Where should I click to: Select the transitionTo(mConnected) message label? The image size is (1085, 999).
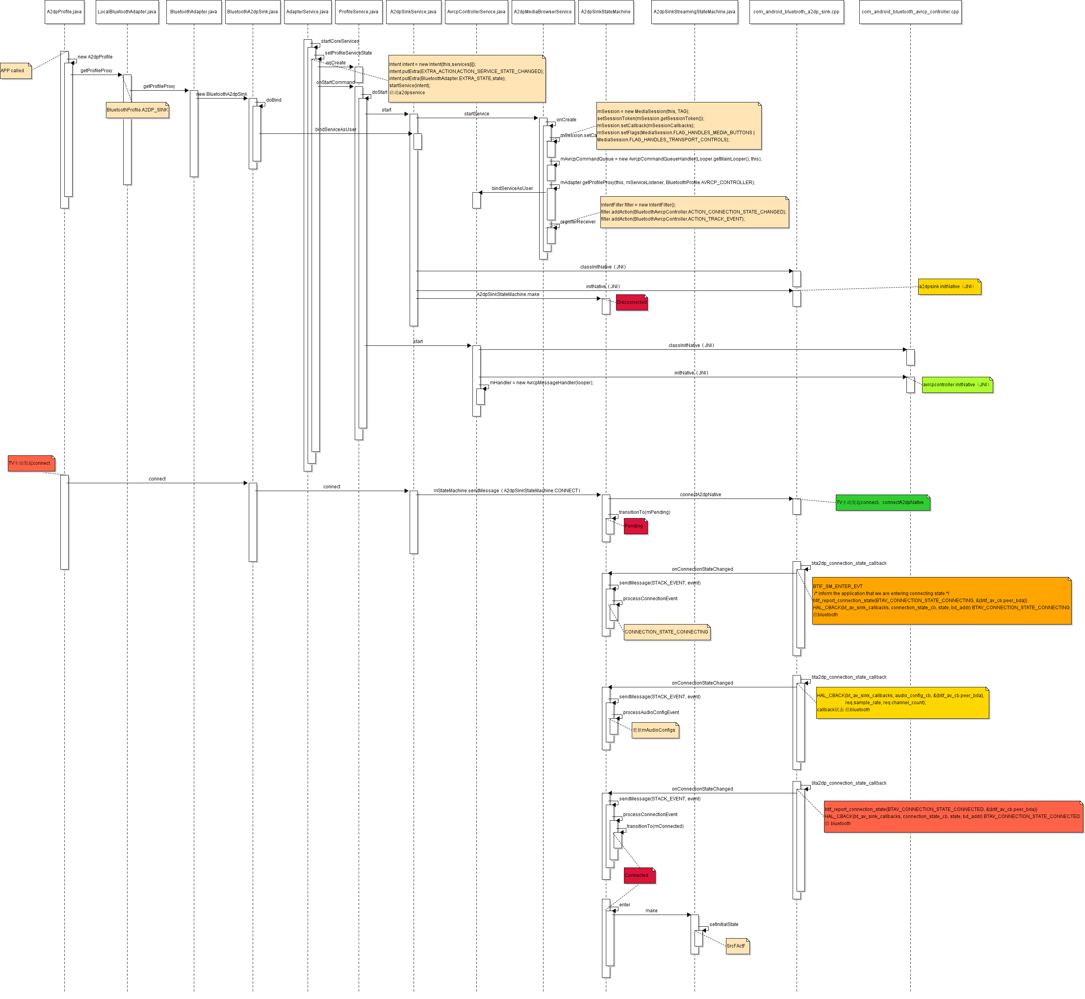(x=655, y=826)
